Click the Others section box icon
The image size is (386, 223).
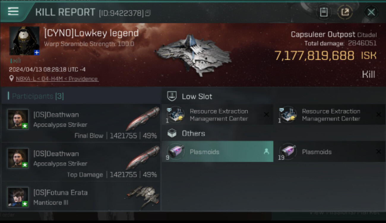click(172, 133)
